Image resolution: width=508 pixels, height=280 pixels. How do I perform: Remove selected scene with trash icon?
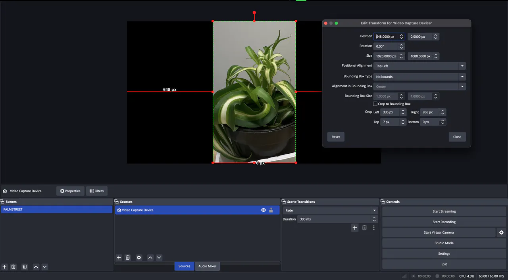pyautogui.click(x=13, y=267)
